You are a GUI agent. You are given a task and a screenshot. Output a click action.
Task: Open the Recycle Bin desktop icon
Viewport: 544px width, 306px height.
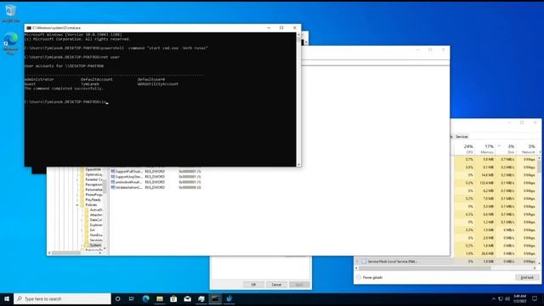tap(11, 14)
